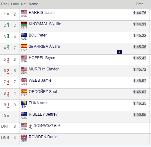Open HARRIS Isaiah athlete profile

coord(42,13)
